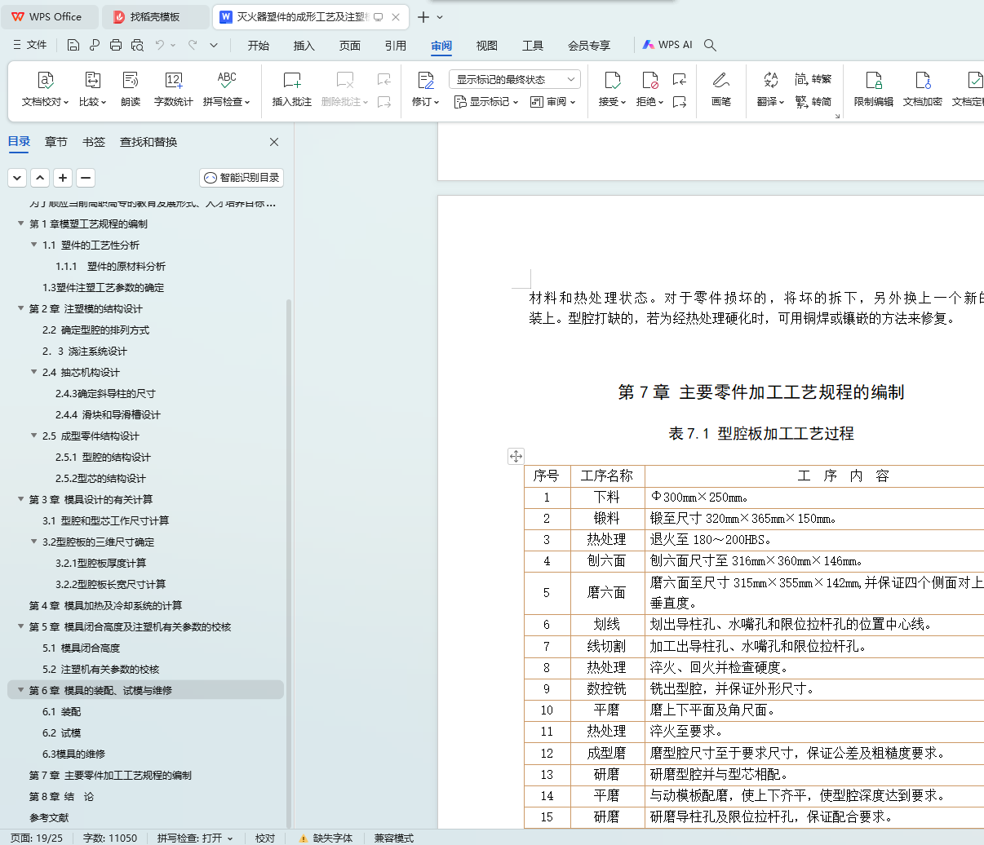
Task: Click the outline plus promote button
Action: point(63,177)
